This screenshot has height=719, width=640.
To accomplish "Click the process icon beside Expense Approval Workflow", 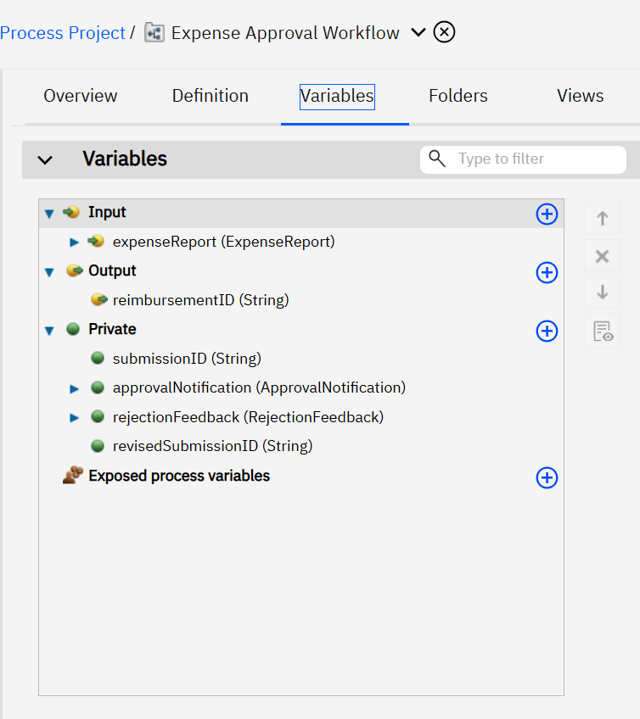I will (x=154, y=32).
